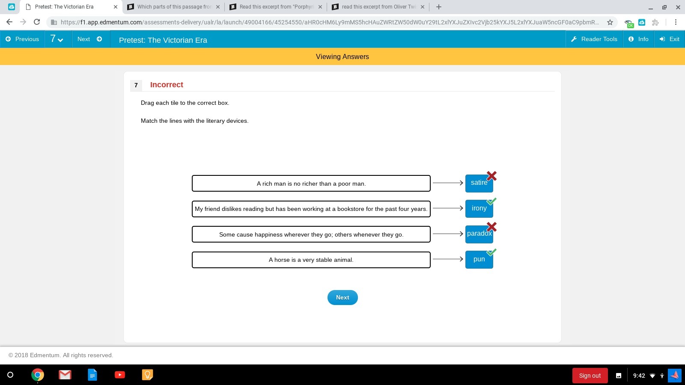The image size is (685, 385).
Task: Click the Edmentum logo icon in the first tab
Action: [x=12, y=7]
